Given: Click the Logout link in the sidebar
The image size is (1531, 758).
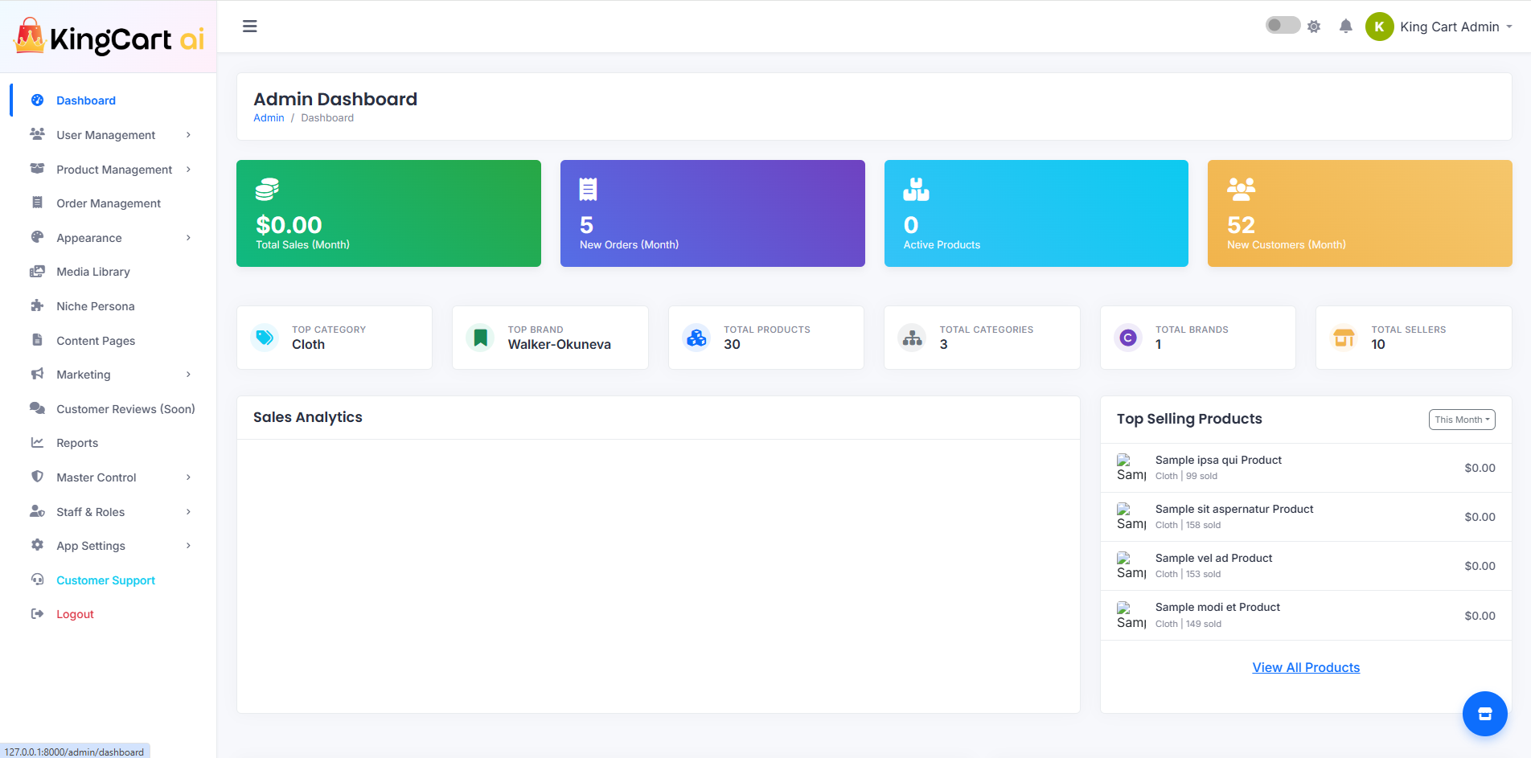Looking at the screenshot, I should [x=75, y=614].
